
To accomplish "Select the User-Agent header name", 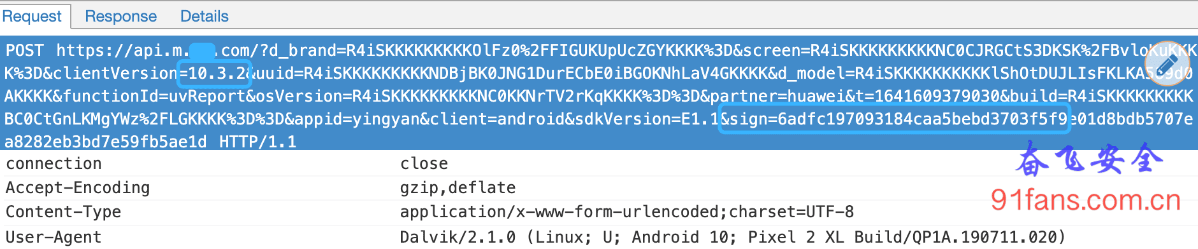I will [x=54, y=238].
